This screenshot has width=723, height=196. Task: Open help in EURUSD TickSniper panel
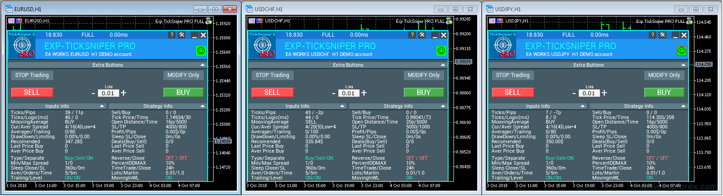(x=171, y=35)
